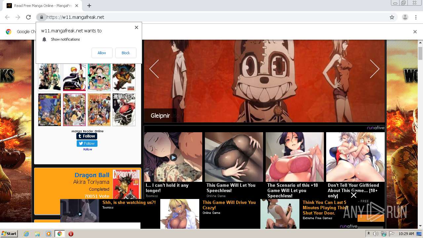This screenshot has height=238, width=423.
Task: Reload the page with the refresh icon
Action: [x=28, y=17]
